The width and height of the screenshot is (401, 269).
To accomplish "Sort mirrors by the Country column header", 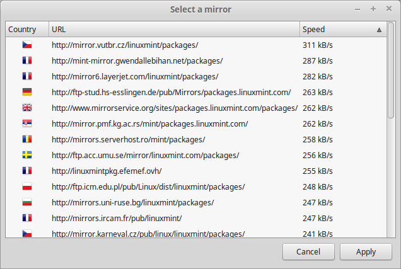I will (23, 30).
